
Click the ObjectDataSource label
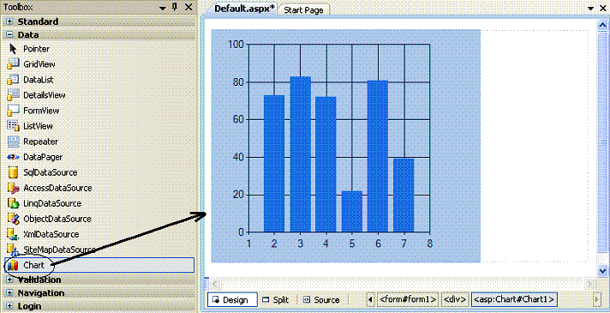coord(57,219)
